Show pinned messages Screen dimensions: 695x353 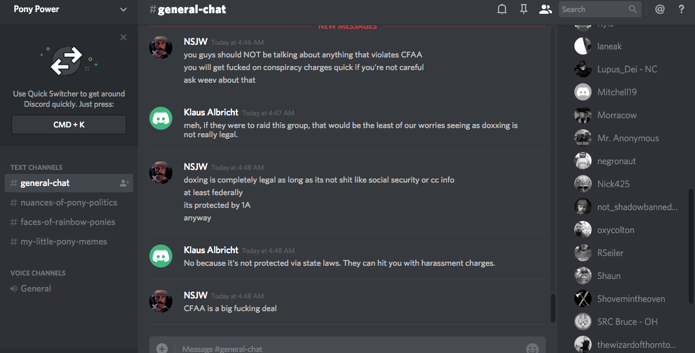pyautogui.click(x=524, y=9)
